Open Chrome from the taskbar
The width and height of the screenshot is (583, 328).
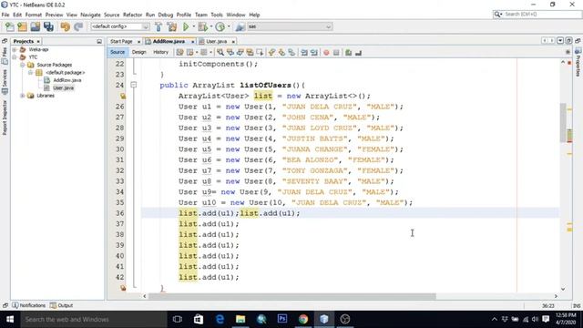pyautogui.click(x=303, y=319)
